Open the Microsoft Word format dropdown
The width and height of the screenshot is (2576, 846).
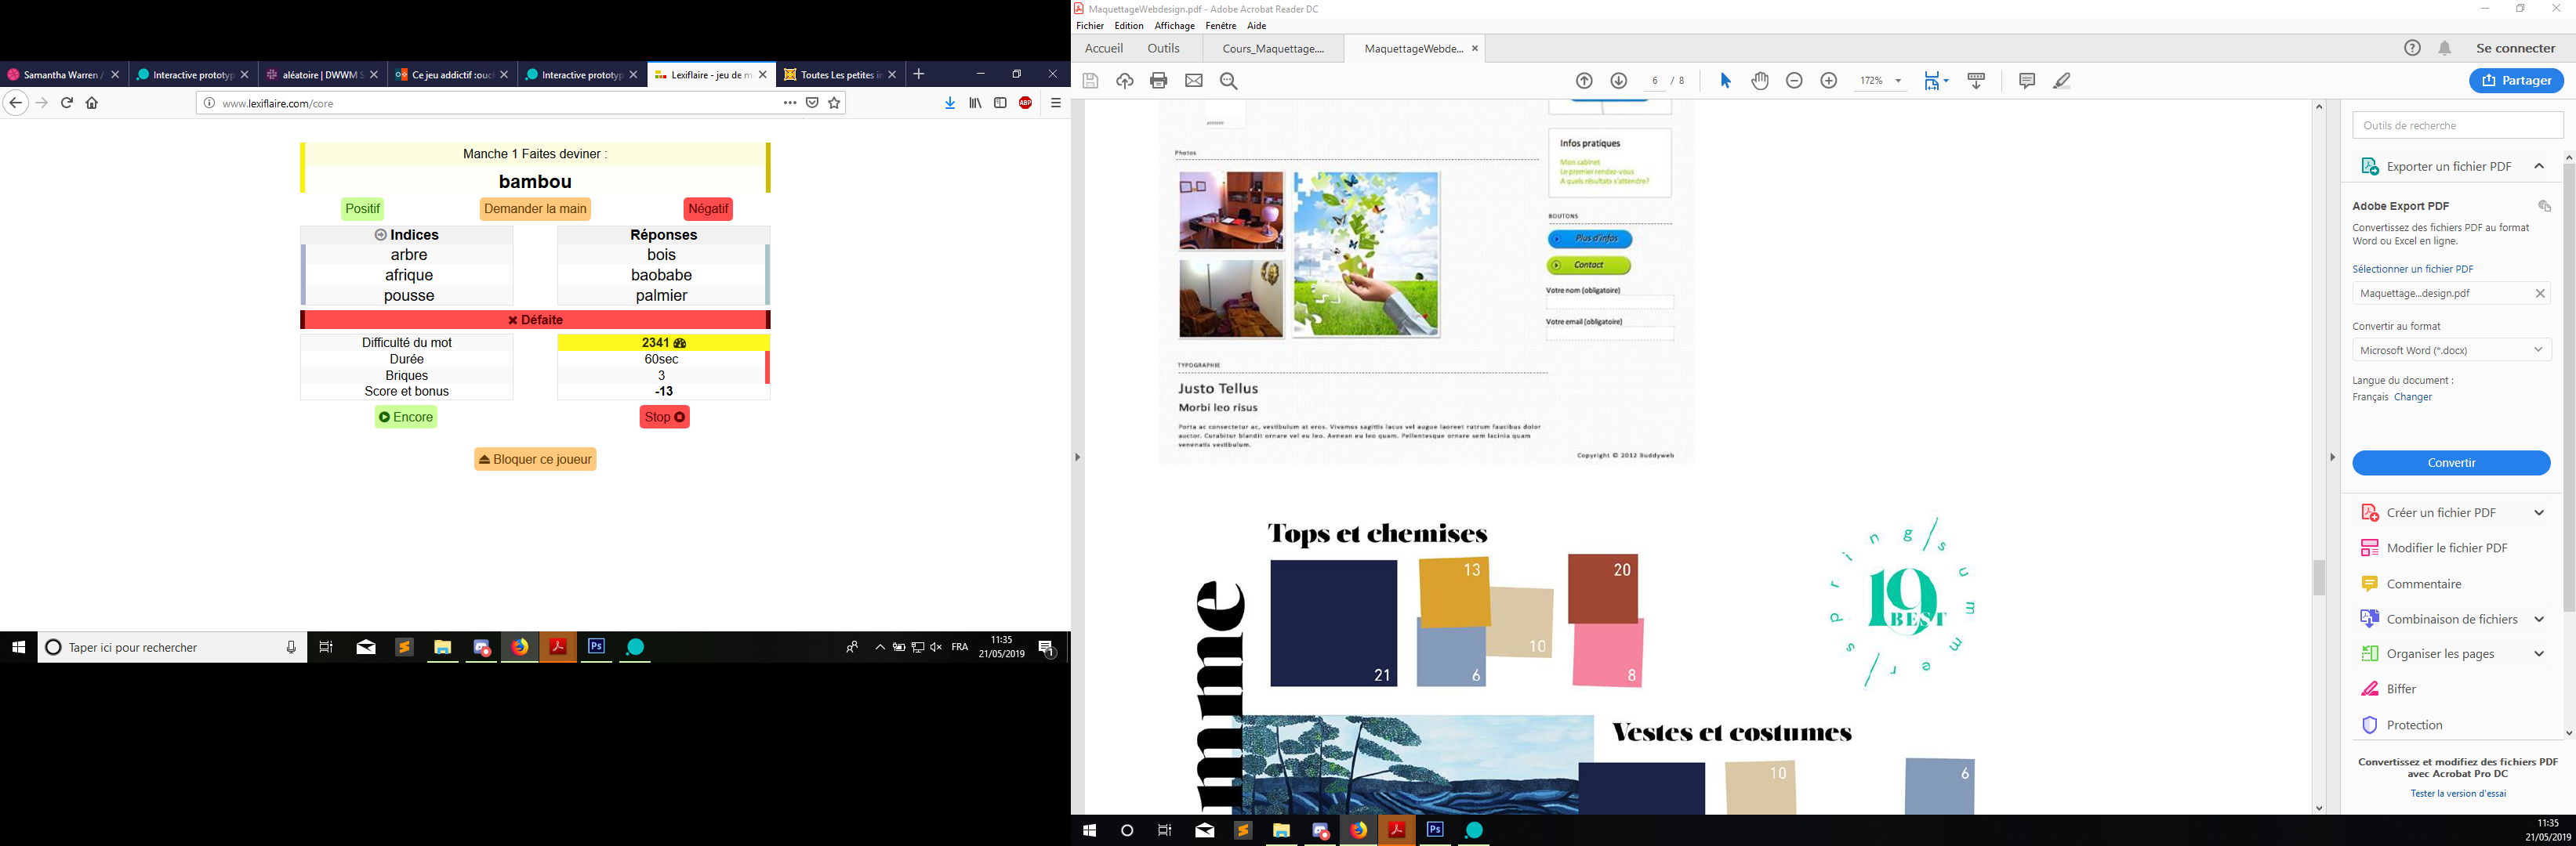(2451, 351)
